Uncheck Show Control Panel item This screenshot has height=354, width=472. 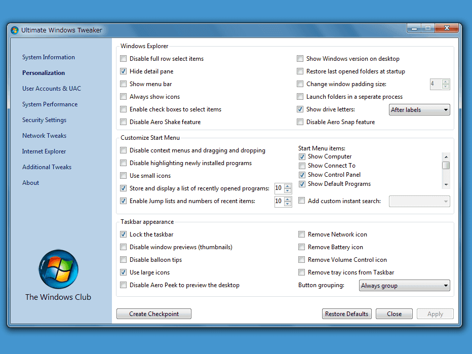302,175
